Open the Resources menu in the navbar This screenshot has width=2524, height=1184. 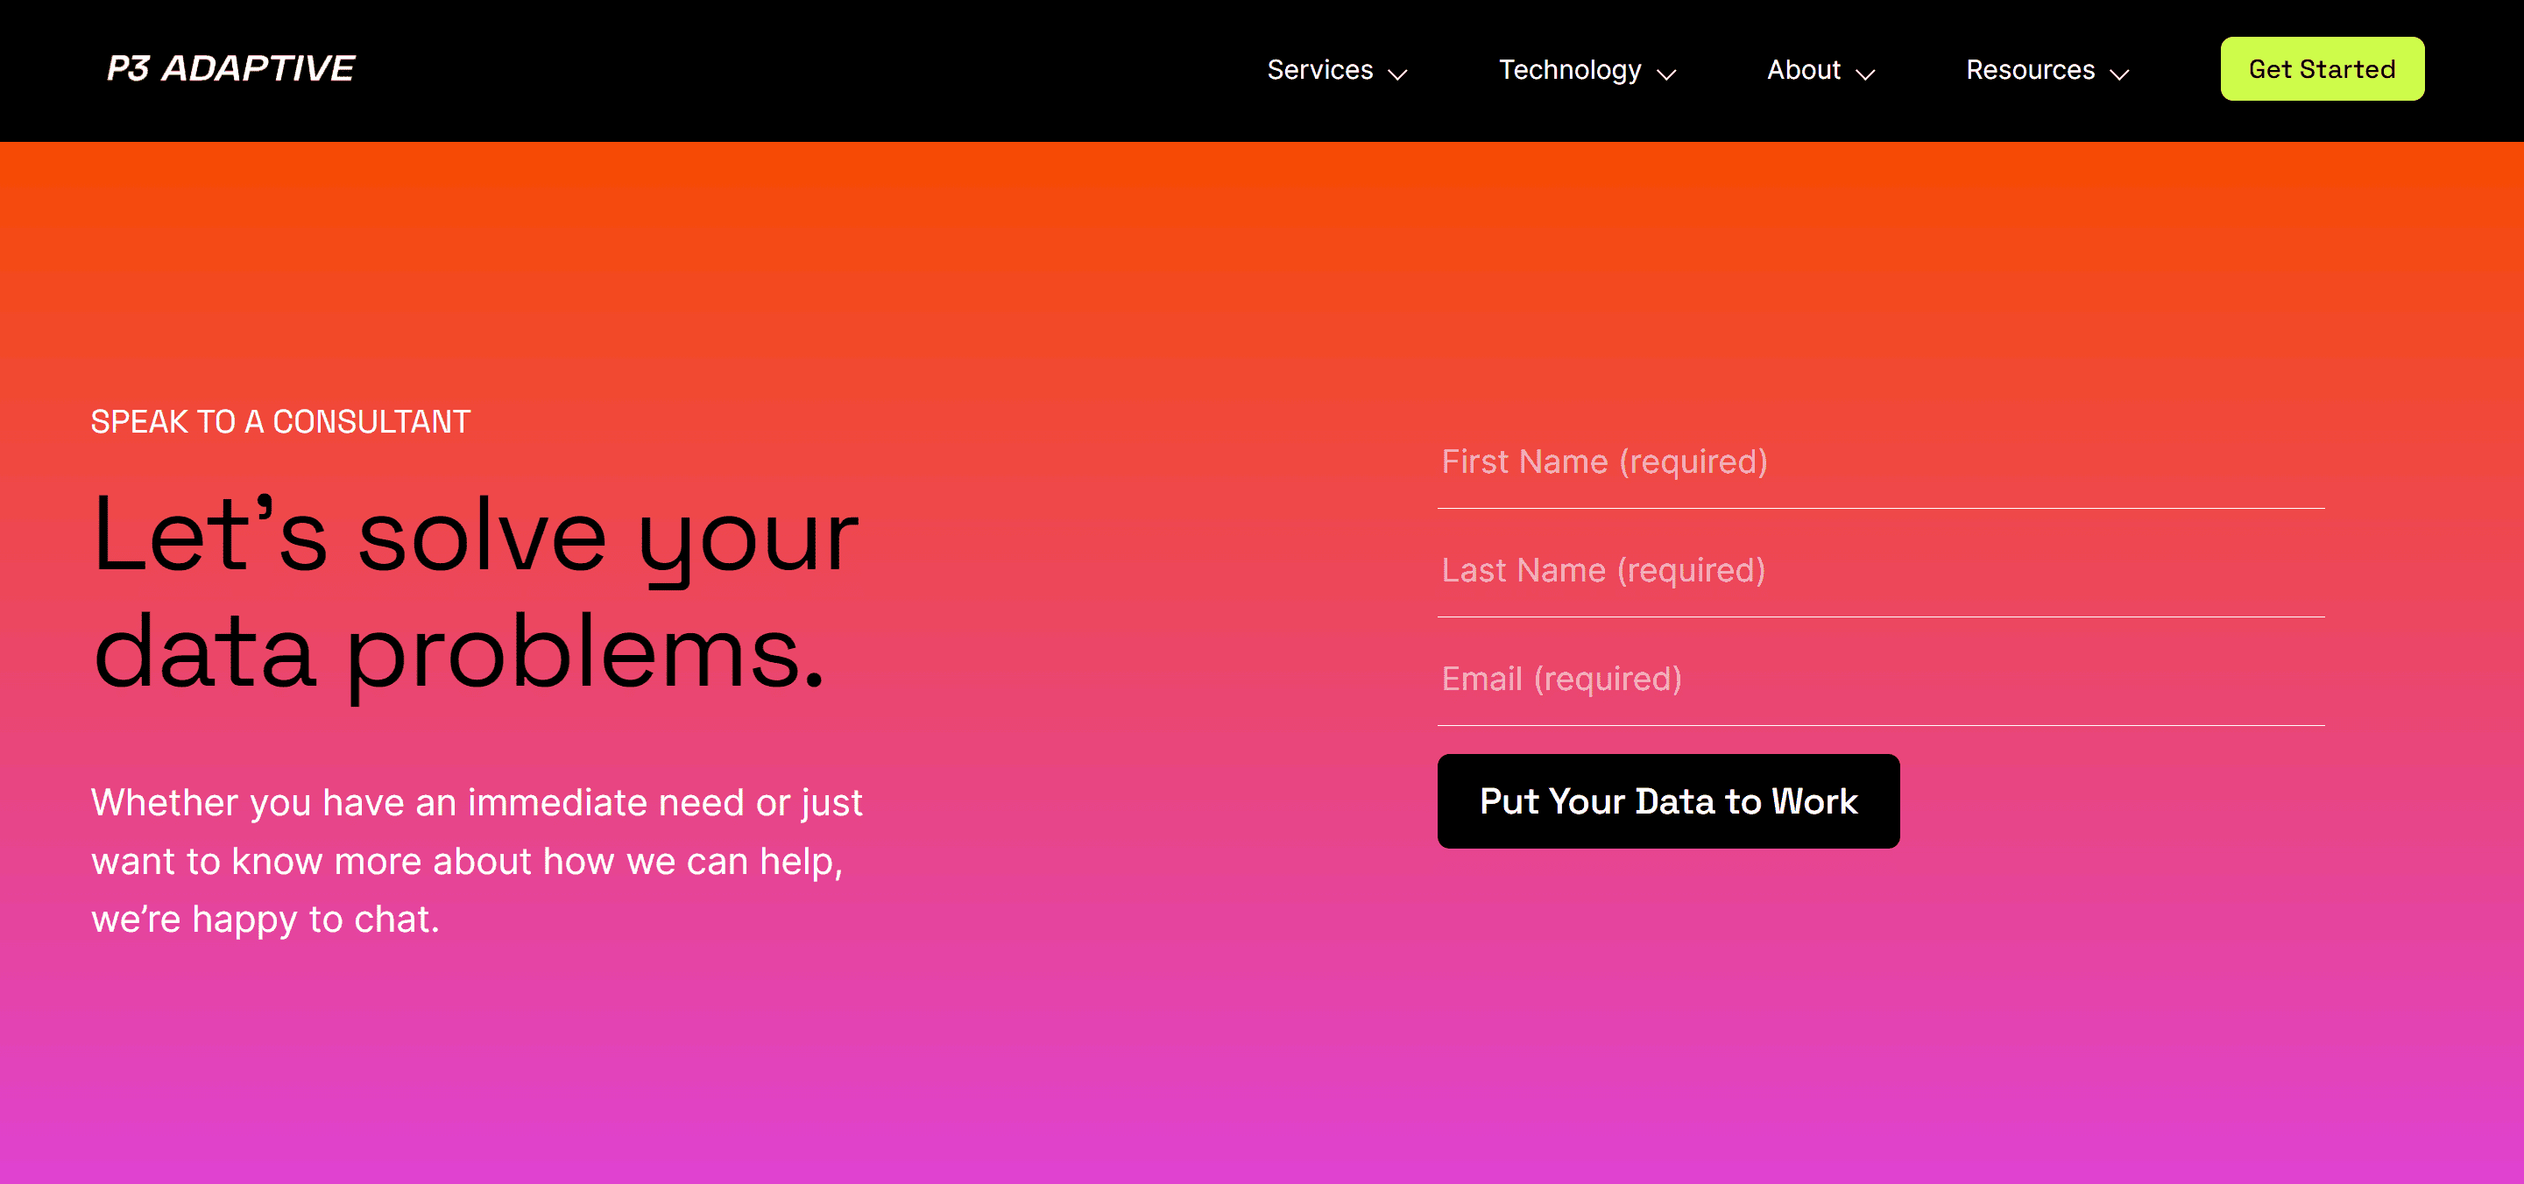click(2030, 69)
